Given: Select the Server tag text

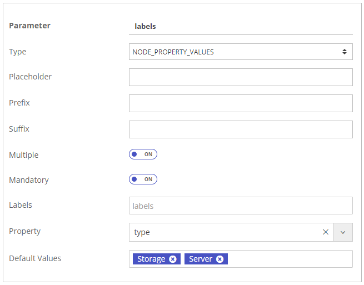Looking at the screenshot, I should 201,259.
